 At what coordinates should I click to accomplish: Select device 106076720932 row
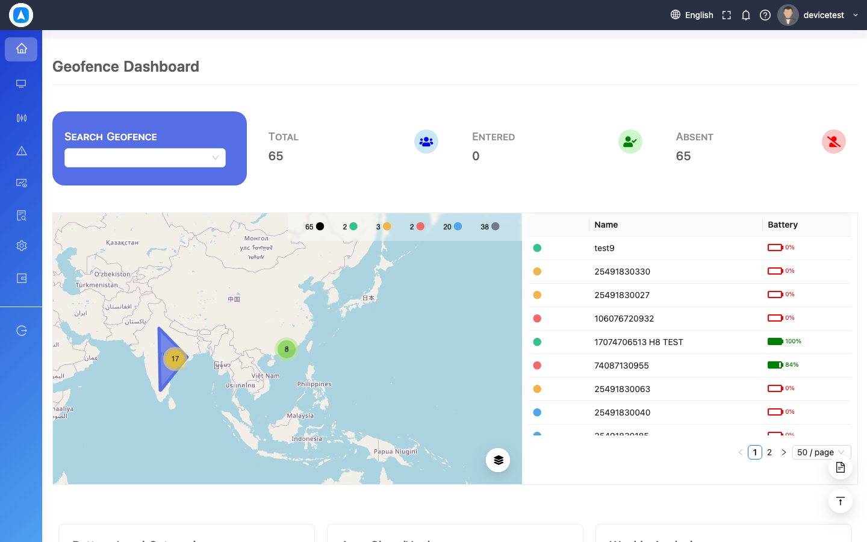coord(689,319)
